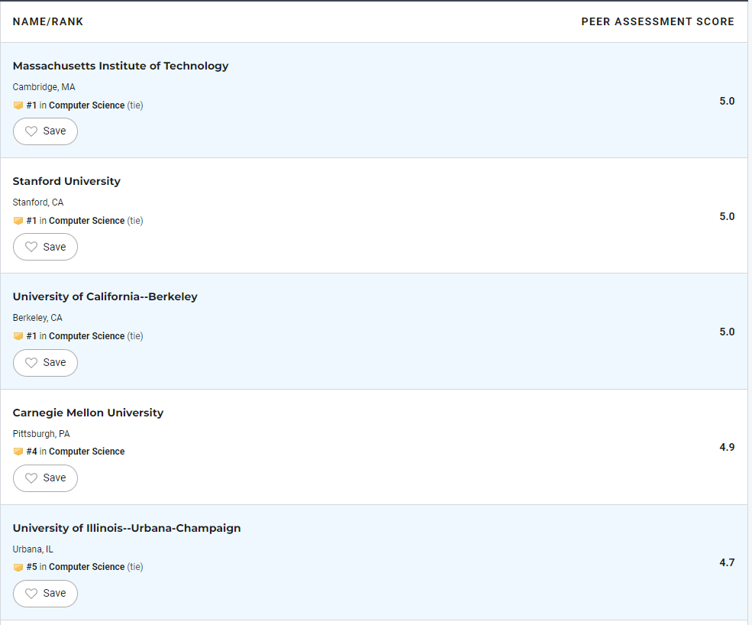Click the heart icon in Illinois Urbana-Champaign's Save button

(x=31, y=594)
